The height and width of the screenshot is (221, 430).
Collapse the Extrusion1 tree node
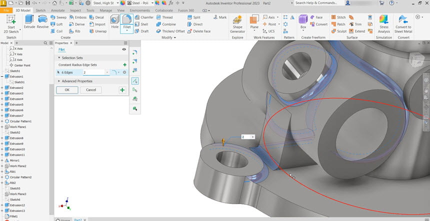pyautogui.click(x=2, y=76)
